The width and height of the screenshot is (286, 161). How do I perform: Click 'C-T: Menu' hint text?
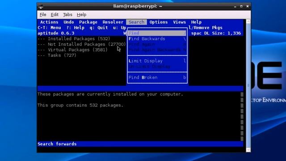pyautogui.click(x=49, y=28)
